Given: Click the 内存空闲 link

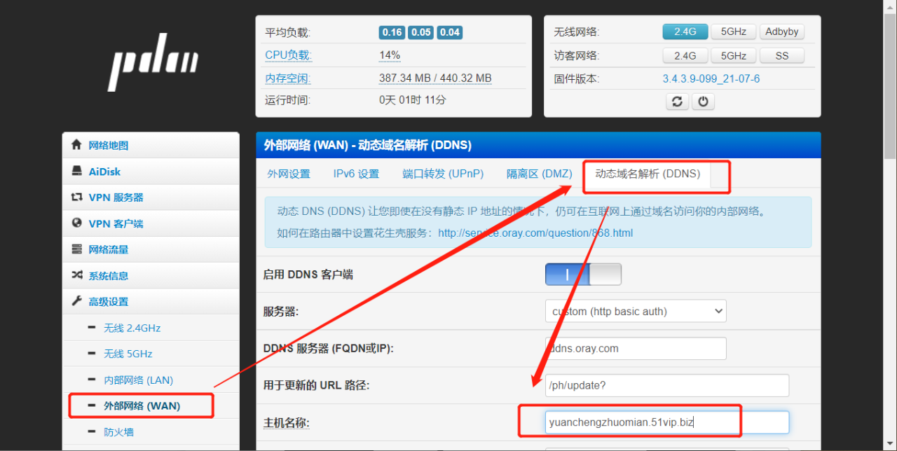Looking at the screenshot, I should coord(287,78).
